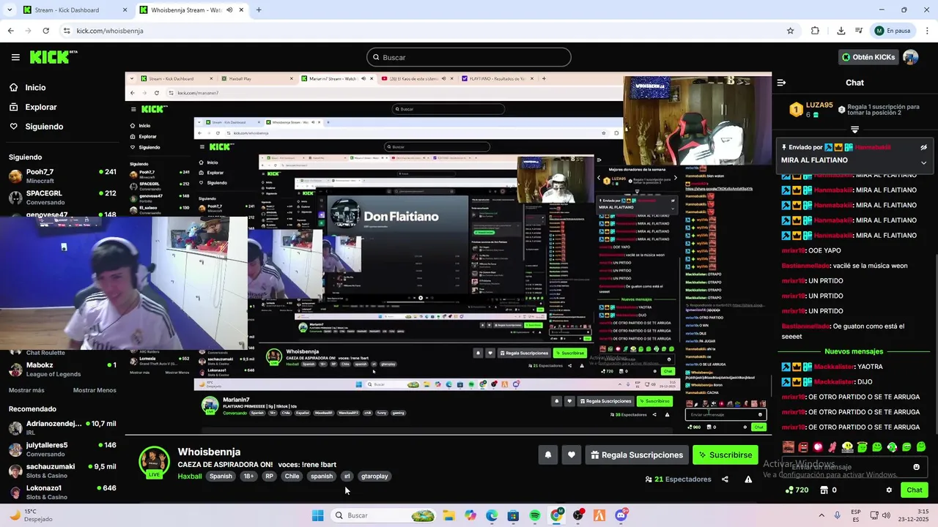The width and height of the screenshot is (938, 527).
Task: Open the emoji picker in message box
Action: pos(916,467)
